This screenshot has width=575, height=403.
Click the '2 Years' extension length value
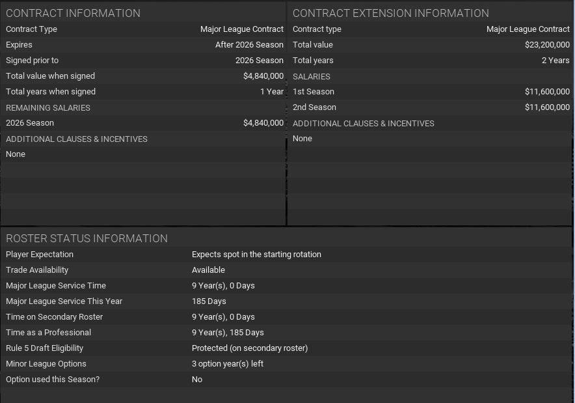[x=555, y=61]
